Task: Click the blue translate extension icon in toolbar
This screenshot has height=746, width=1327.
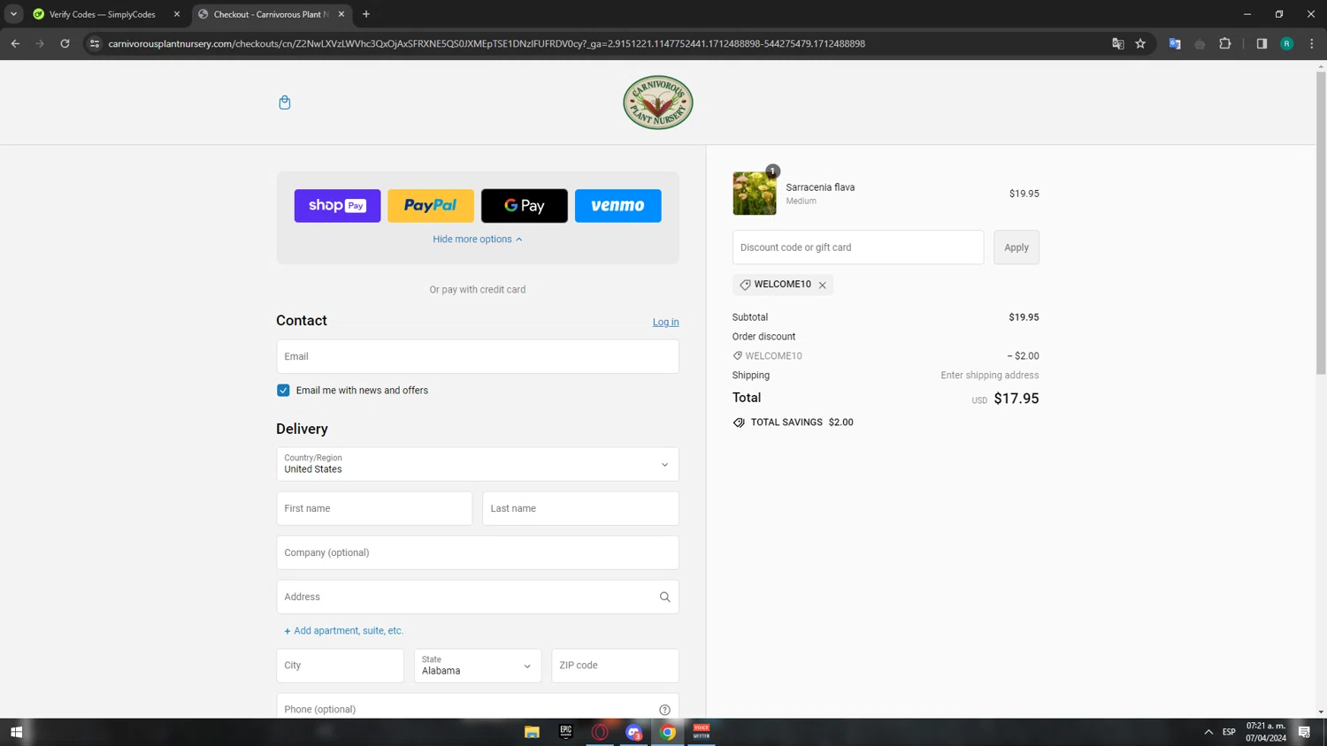Action: pos(1175,43)
